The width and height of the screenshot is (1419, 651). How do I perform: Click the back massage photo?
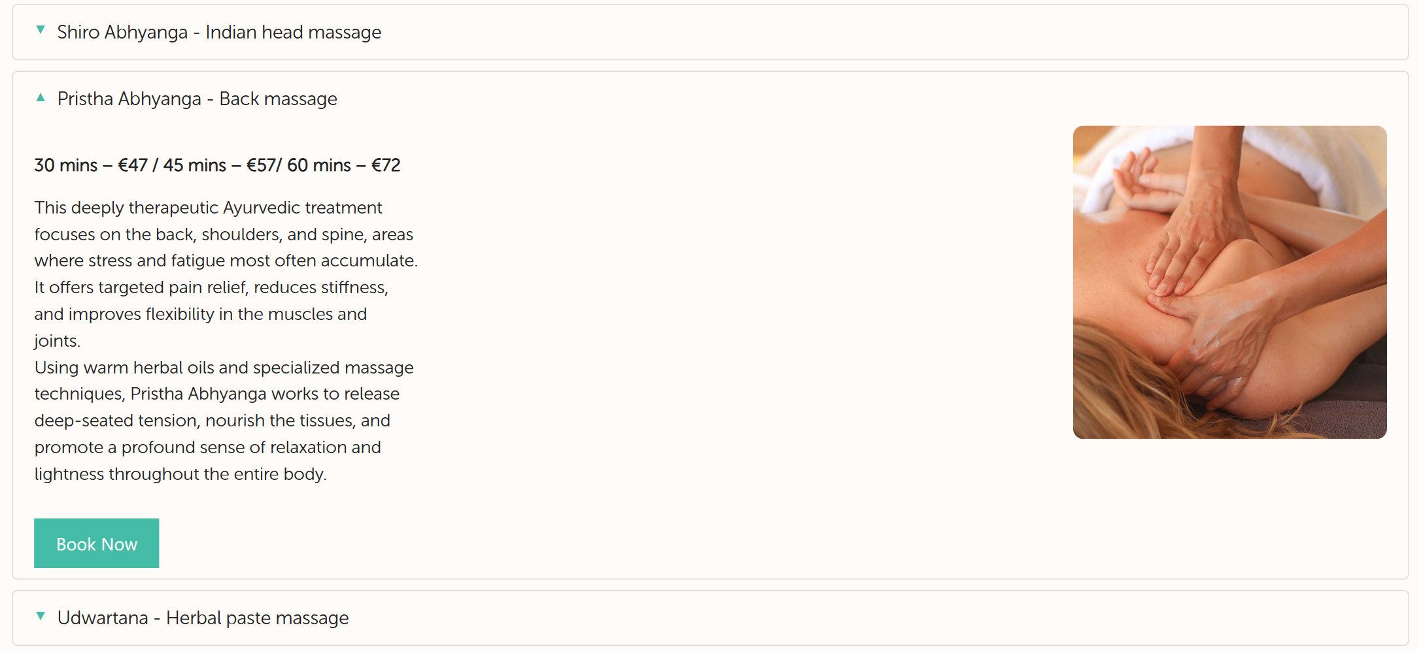click(x=1229, y=282)
